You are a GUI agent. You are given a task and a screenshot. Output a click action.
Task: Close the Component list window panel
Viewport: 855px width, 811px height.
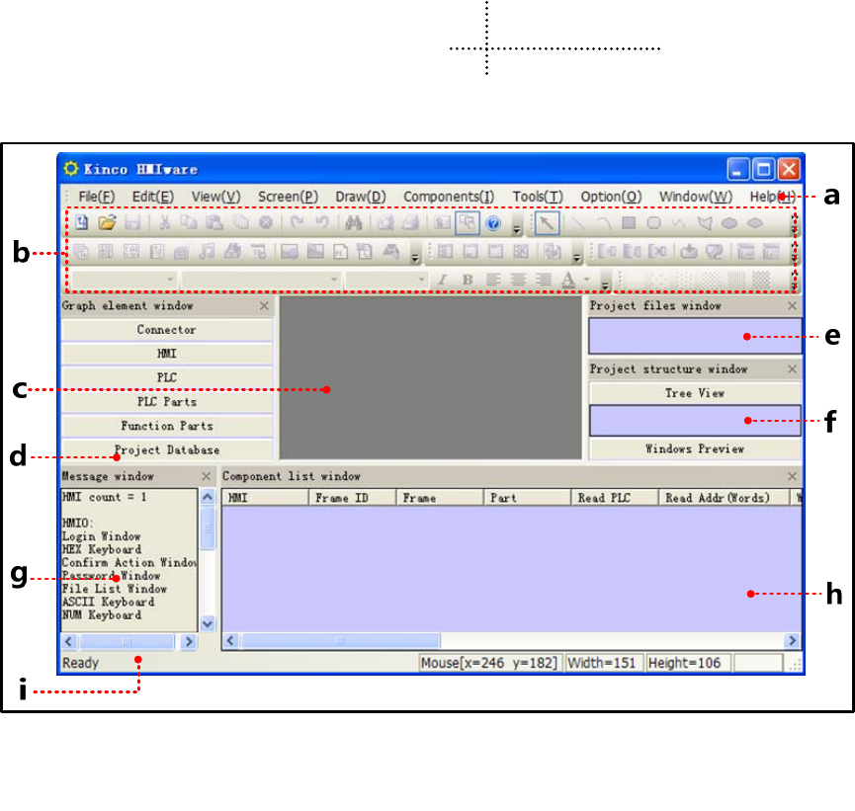[x=793, y=476]
